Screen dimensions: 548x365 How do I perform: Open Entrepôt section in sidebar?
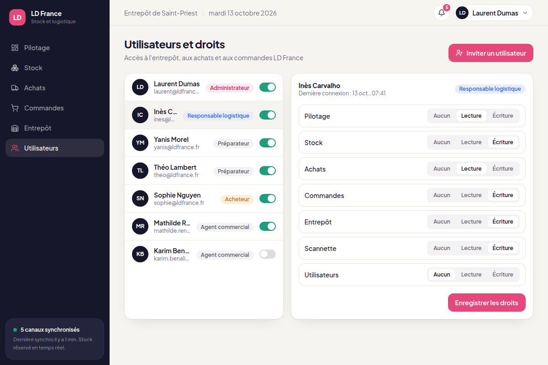pyautogui.click(x=55, y=128)
